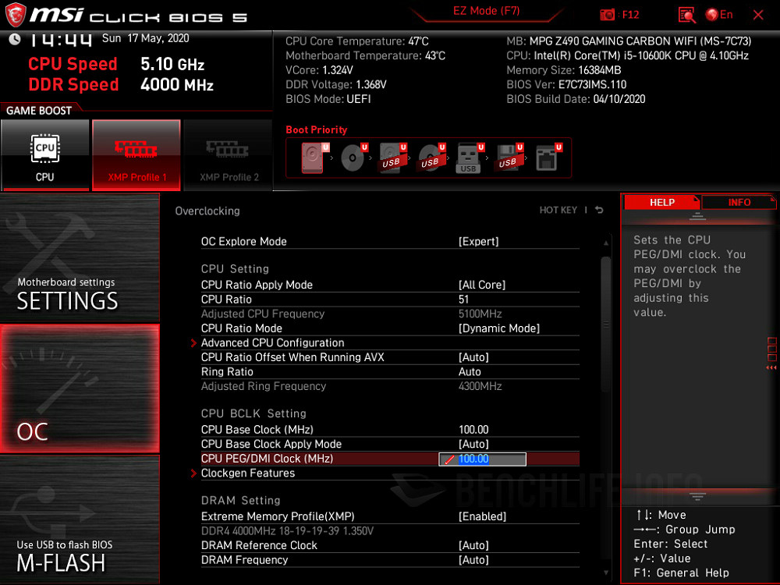This screenshot has height=585, width=780.
Task: Click the network boot device icon
Action: [x=547, y=157]
